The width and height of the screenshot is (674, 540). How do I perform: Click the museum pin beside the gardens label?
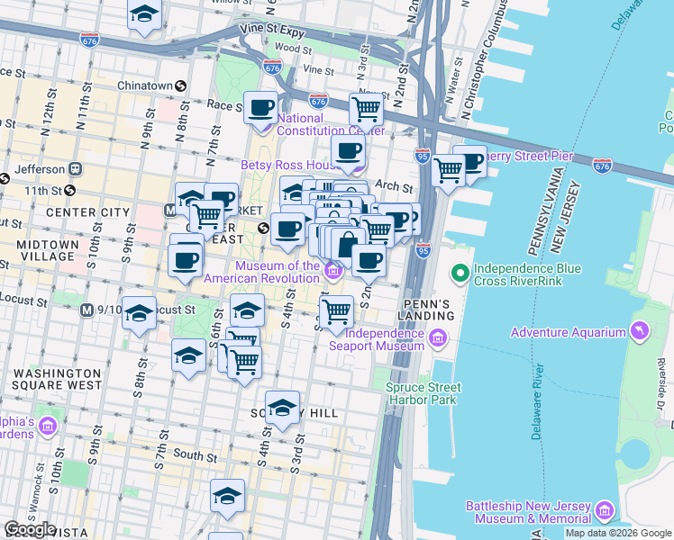pyautogui.click(x=47, y=427)
